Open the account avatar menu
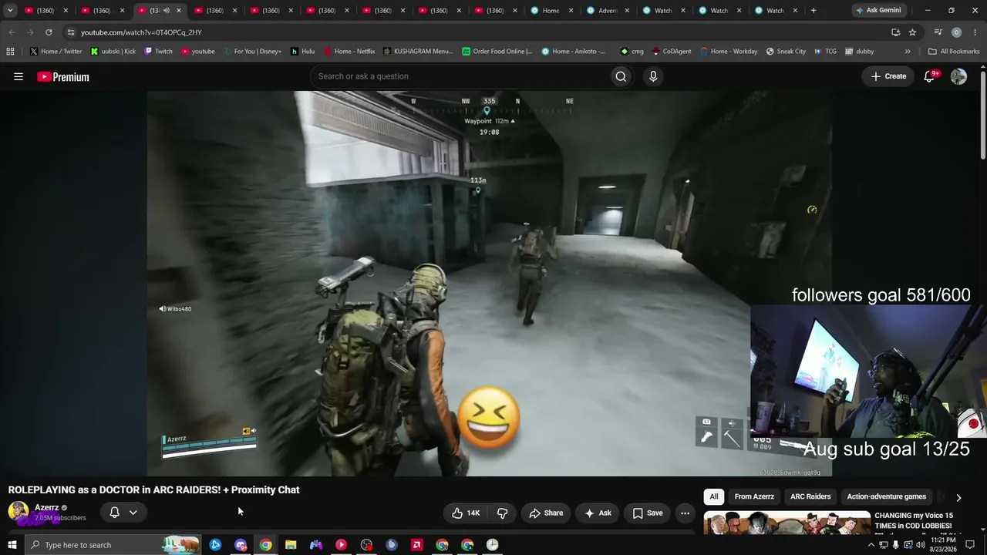987x555 pixels. click(x=958, y=76)
